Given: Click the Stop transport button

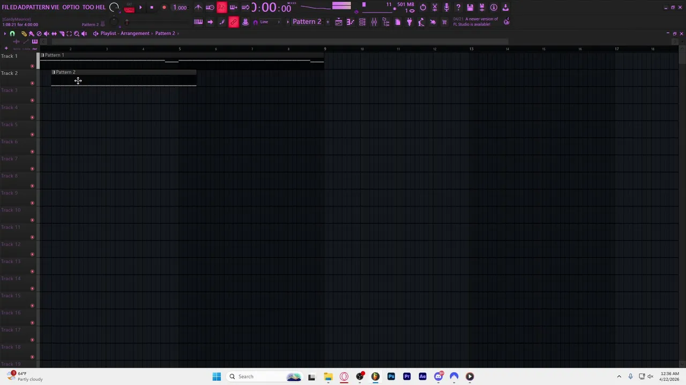Looking at the screenshot, I should pyautogui.click(x=152, y=7).
